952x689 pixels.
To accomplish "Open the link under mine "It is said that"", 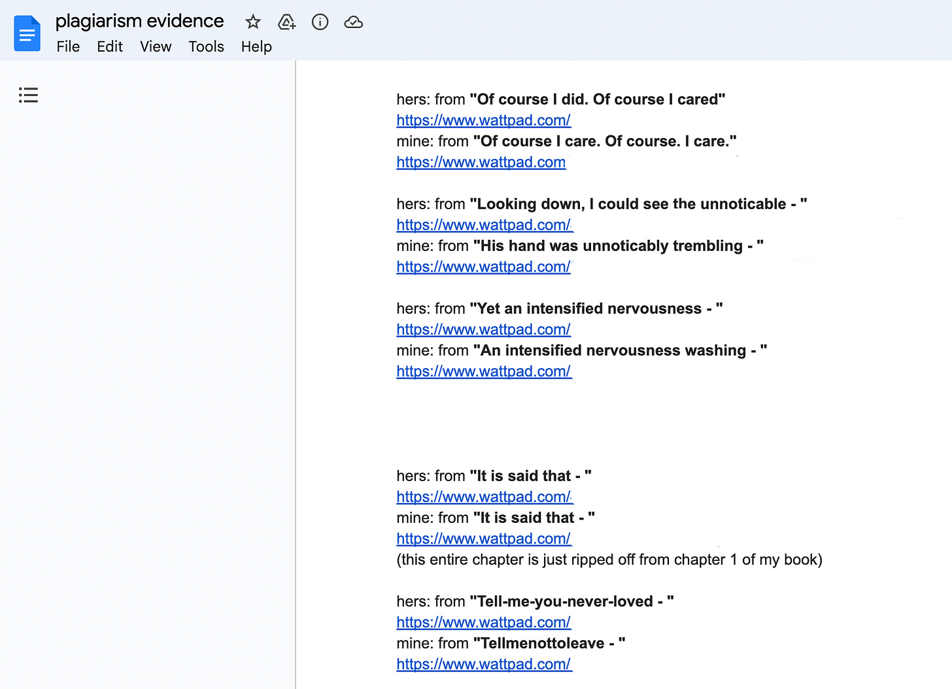I will click(484, 539).
